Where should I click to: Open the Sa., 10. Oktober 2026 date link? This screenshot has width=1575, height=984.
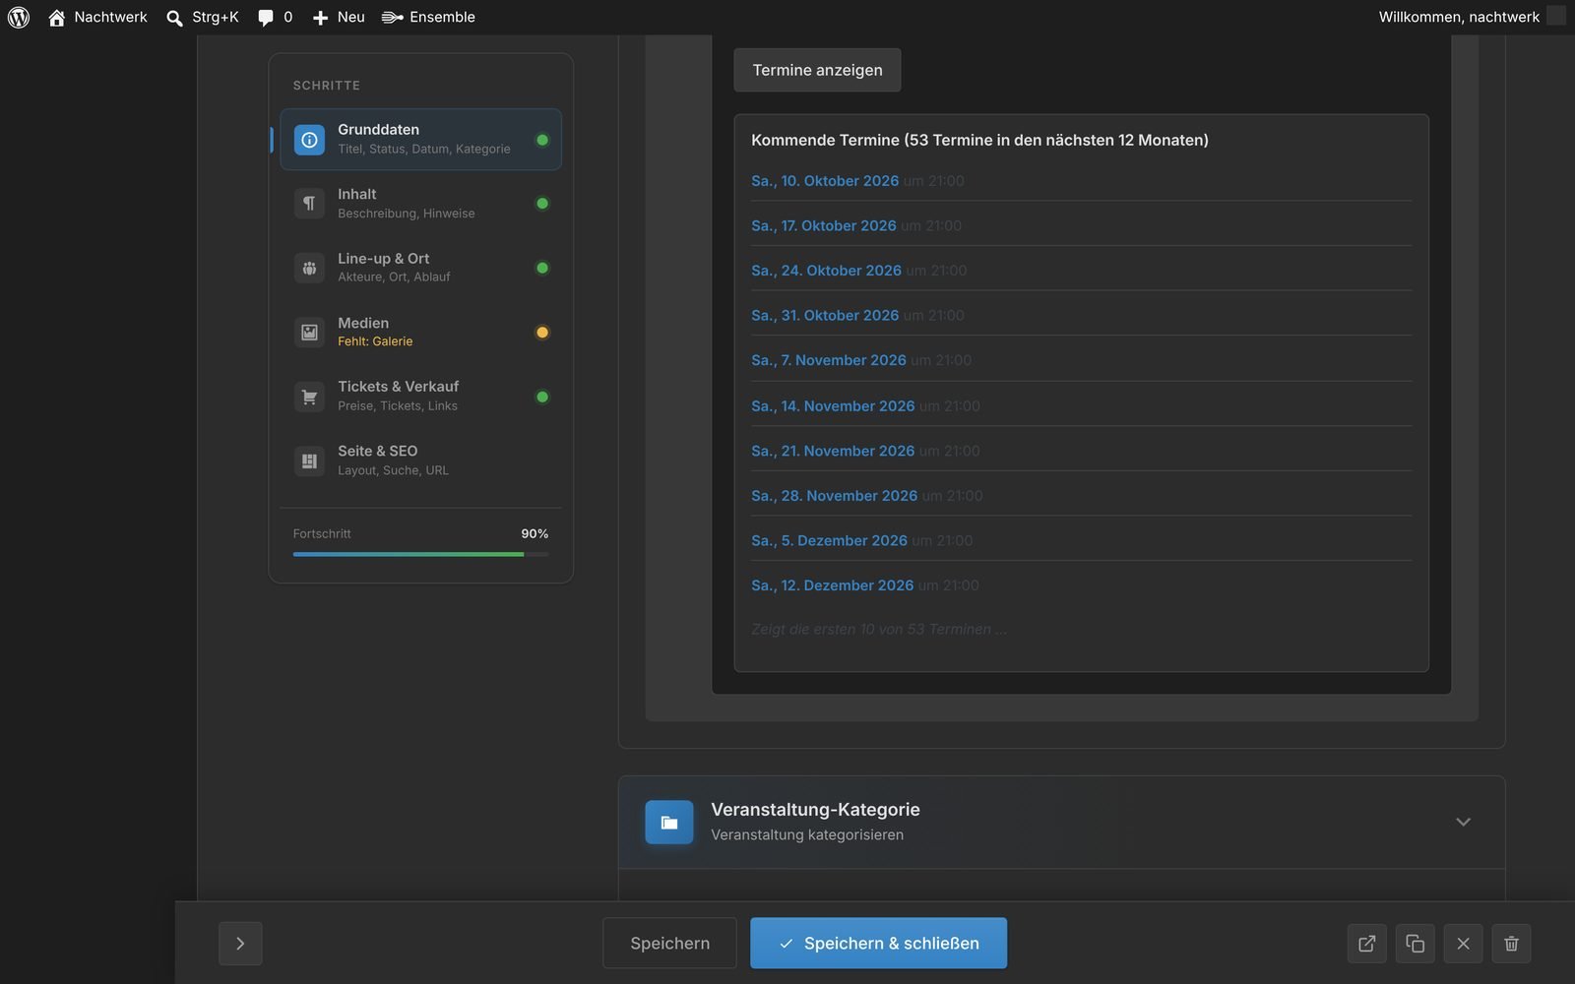[x=825, y=181]
